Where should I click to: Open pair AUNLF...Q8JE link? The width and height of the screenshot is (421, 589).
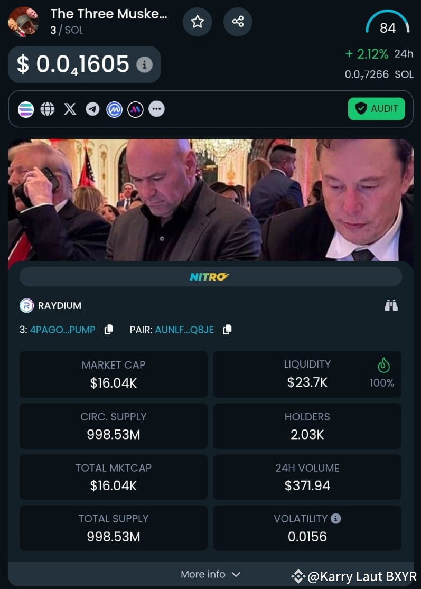[184, 330]
